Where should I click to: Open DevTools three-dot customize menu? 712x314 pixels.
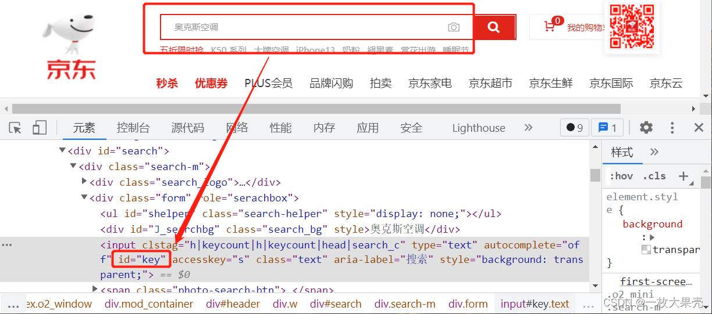pos(672,128)
